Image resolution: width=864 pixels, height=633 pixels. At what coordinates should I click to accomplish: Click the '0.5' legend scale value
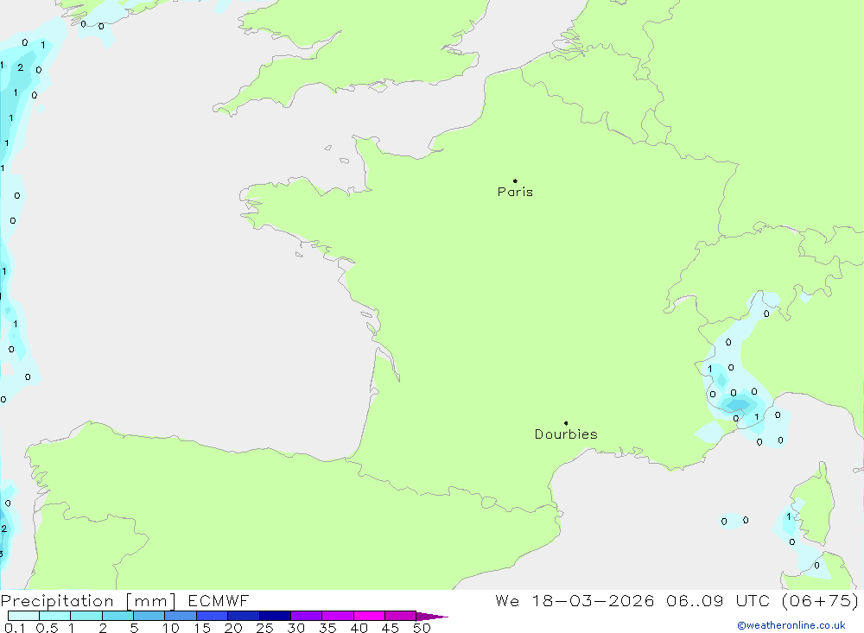pos(48,628)
